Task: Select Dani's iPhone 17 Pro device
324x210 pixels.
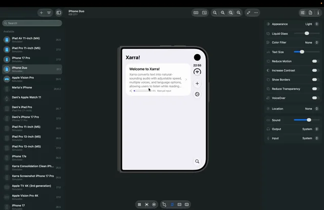Action: pos(32,118)
